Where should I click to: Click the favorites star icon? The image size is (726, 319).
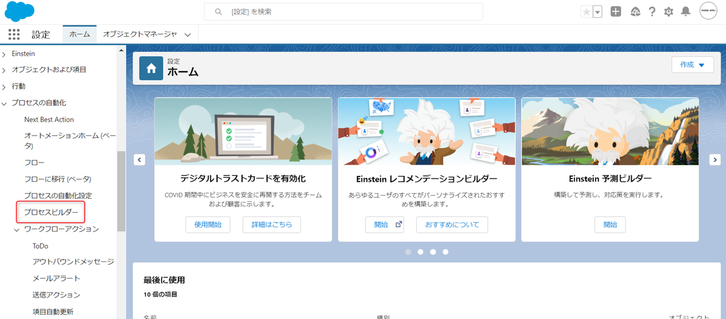[x=586, y=12]
